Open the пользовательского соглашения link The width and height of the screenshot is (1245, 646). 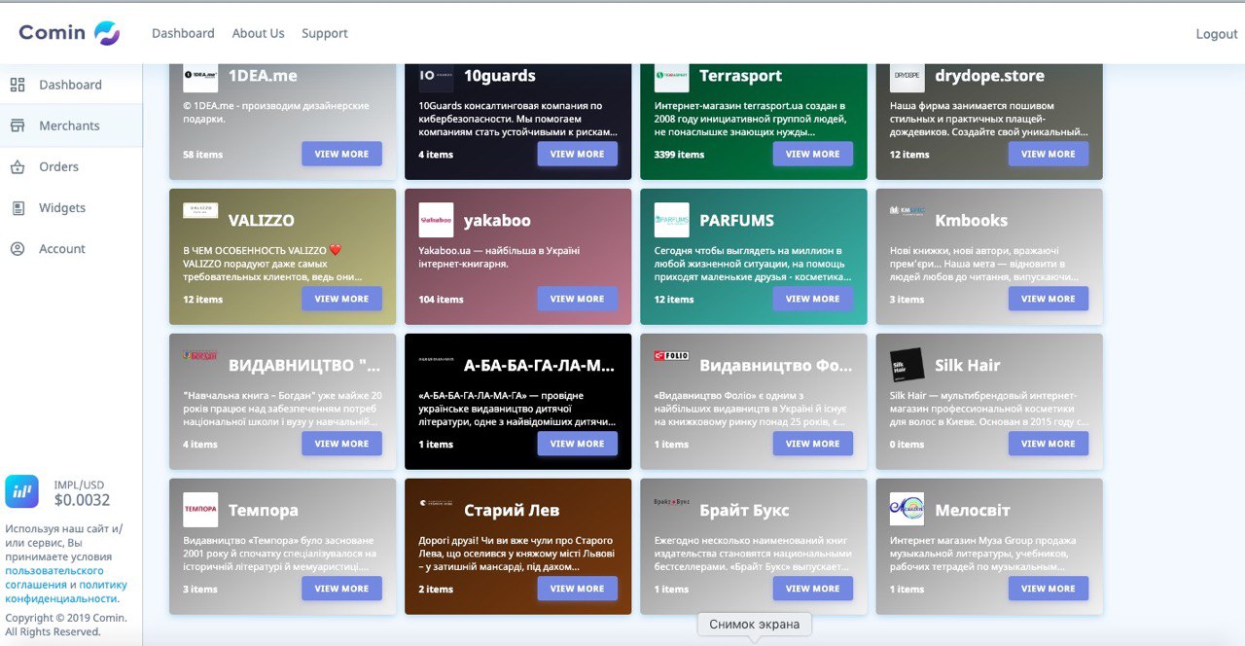[54, 578]
